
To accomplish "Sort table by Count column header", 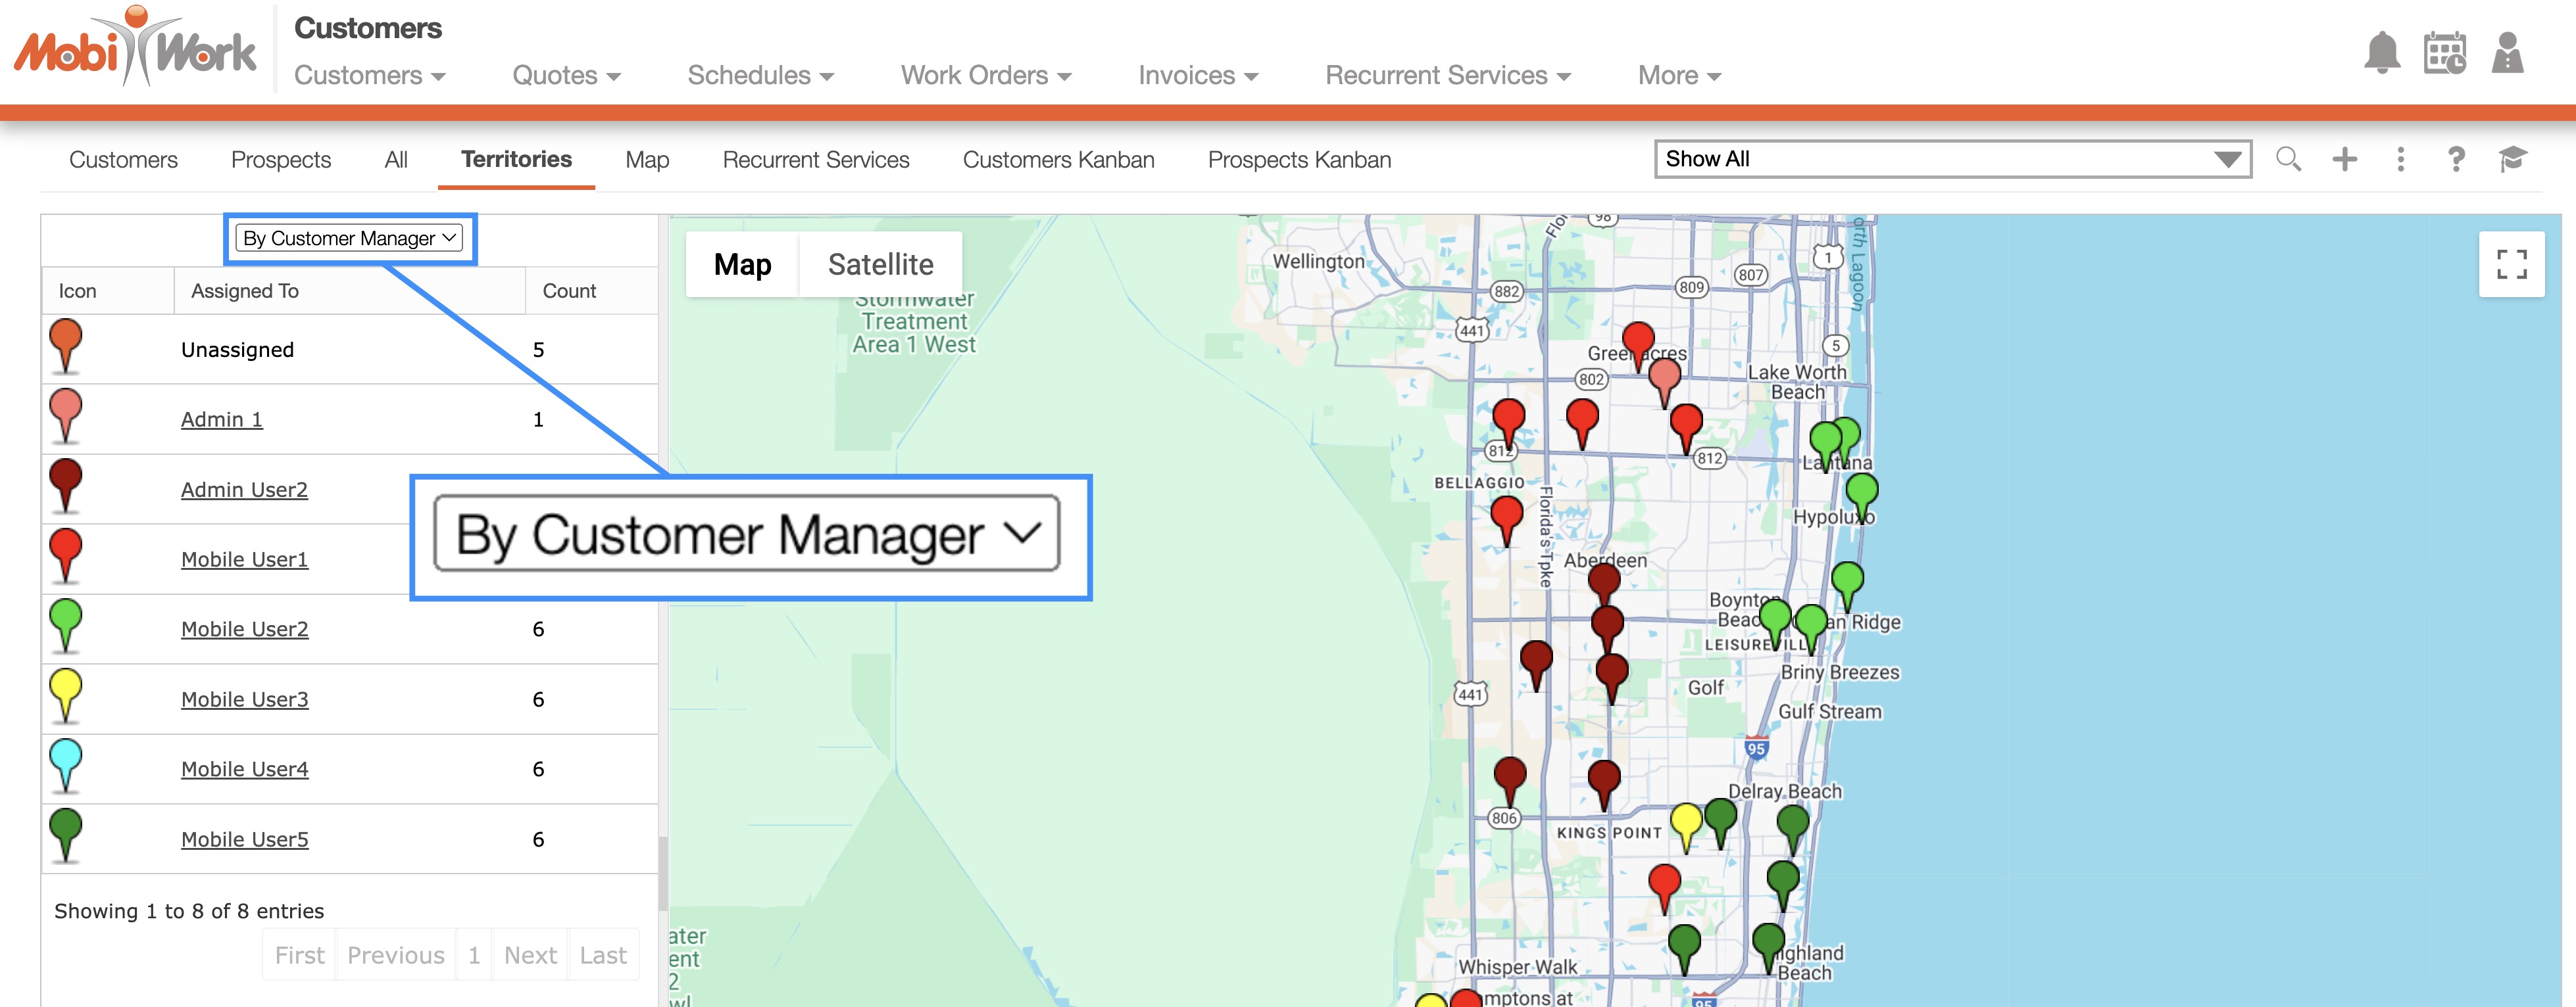I will (x=569, y=291).
